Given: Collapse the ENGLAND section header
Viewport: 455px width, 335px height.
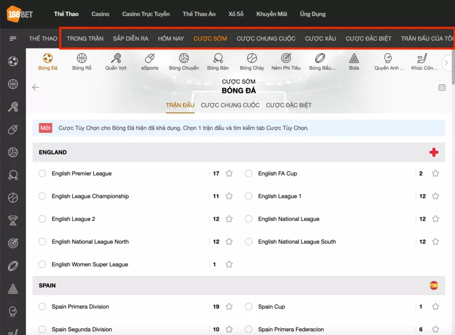Looking at the screenshot, I should pos(238,152).
